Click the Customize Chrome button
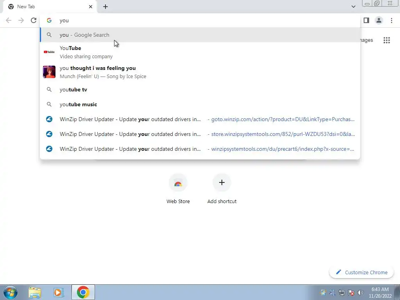 (361, 272)
